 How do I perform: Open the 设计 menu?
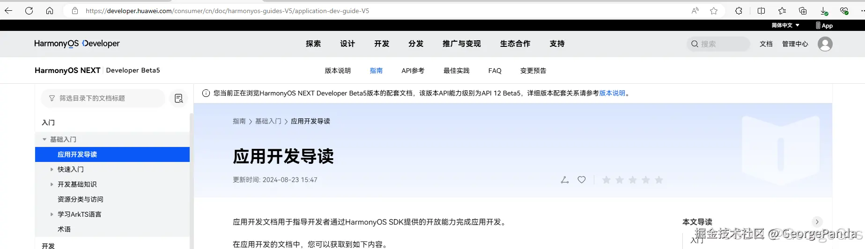coord(347,44)
